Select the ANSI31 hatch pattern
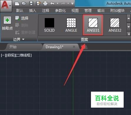The height and width of the screenshot is (115, 131). 93,25
